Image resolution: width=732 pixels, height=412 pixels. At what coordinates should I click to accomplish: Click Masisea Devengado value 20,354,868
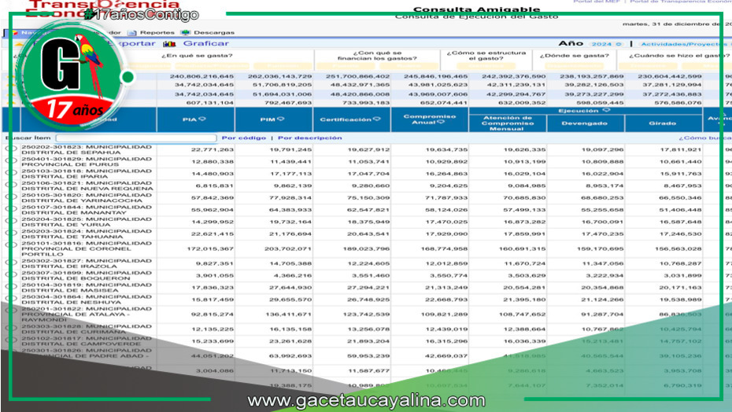point(602,288)
